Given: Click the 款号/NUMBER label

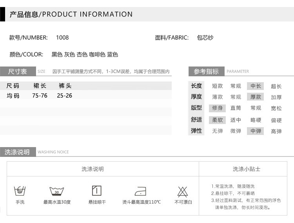Looking at the screenshot, I should [x=28, y=38].
